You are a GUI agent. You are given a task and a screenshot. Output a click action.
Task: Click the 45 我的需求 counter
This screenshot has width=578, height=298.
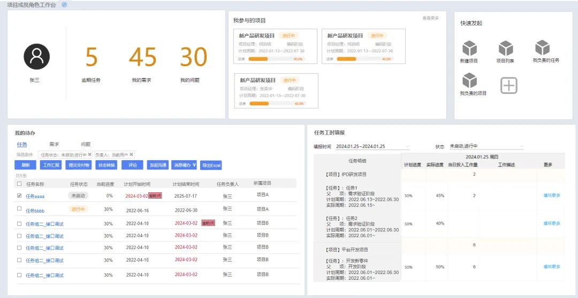click(142, 57)
